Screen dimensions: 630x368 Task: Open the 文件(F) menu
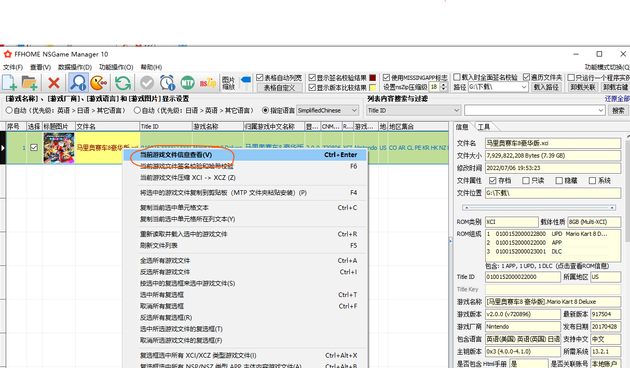tap(13, 67)
